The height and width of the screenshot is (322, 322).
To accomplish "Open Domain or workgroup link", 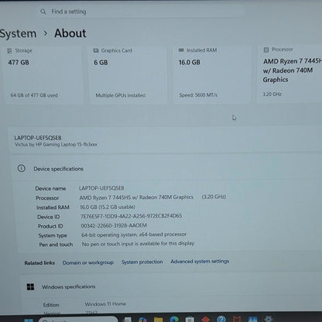I will 88,262.
